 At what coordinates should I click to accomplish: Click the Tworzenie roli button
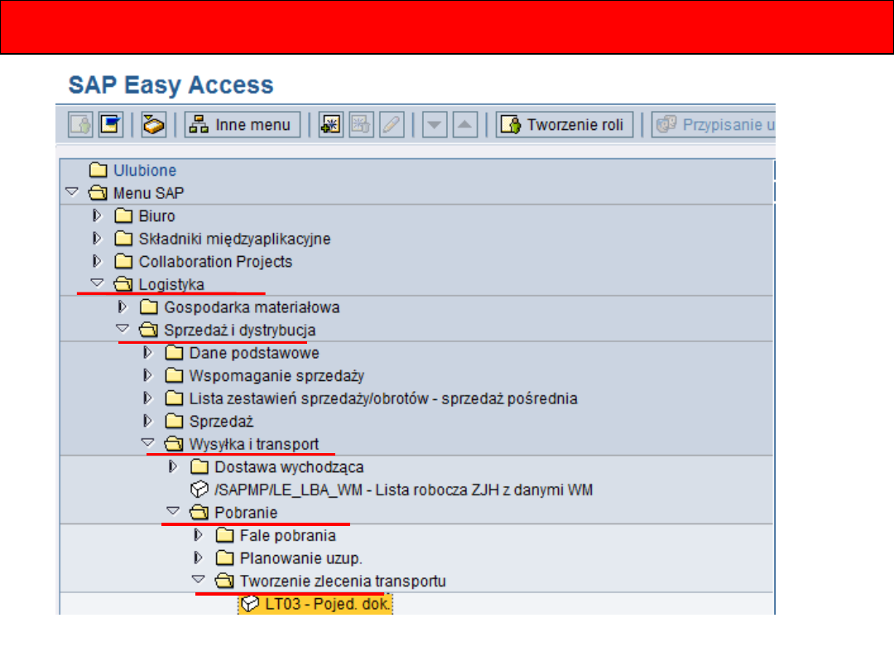coord(565,125)
